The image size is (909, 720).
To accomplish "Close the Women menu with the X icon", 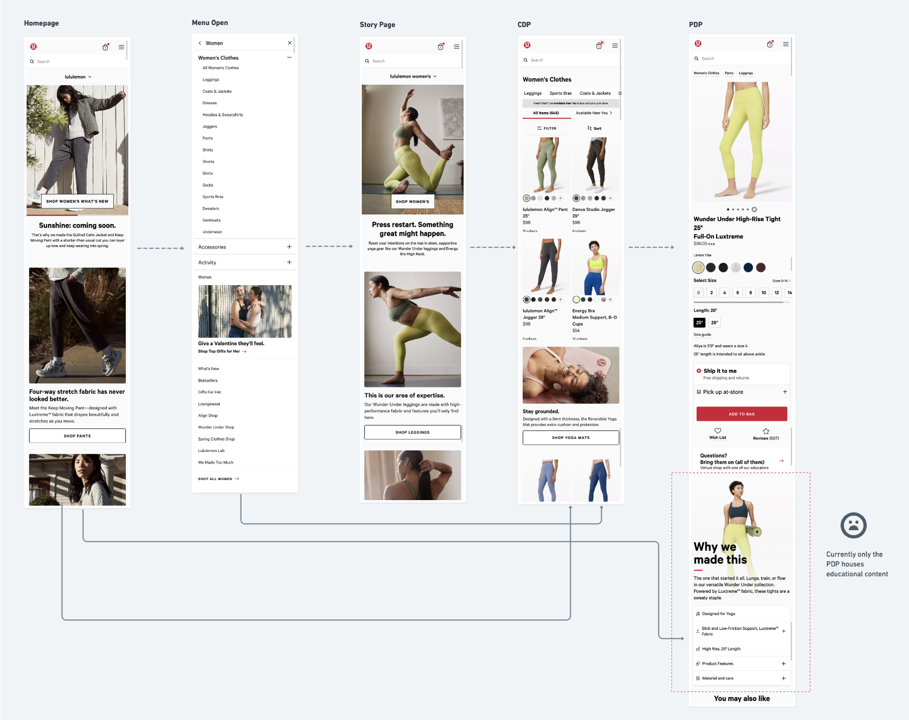I will (x=290, y=43).
